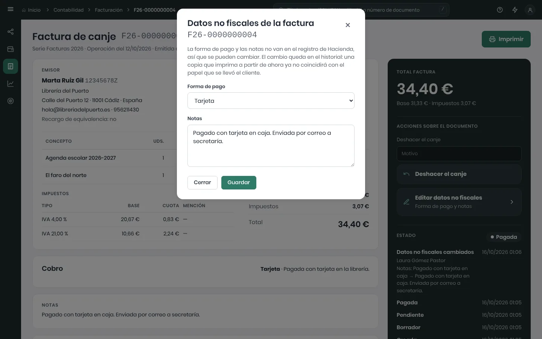Screen dimensions: 542x339
Task: Click the Deshacer el canje button
Action: pos(459,174)
